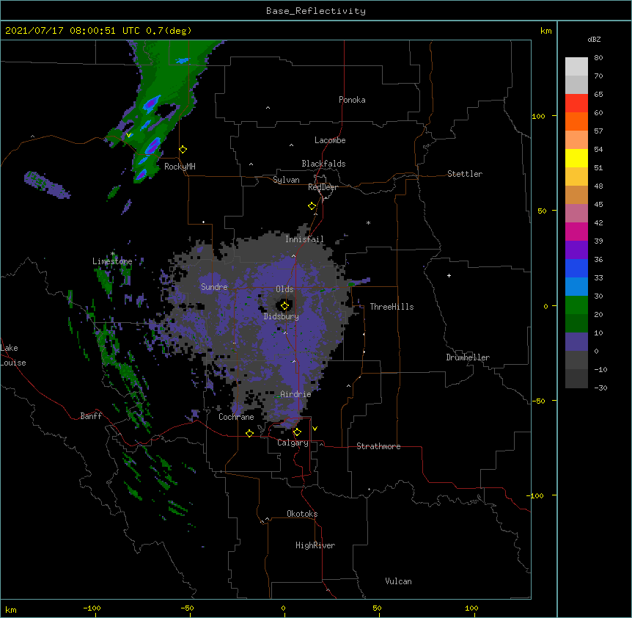Click the ThreeHills city label
Screen dimensions: 632x618
pos(392,307)
